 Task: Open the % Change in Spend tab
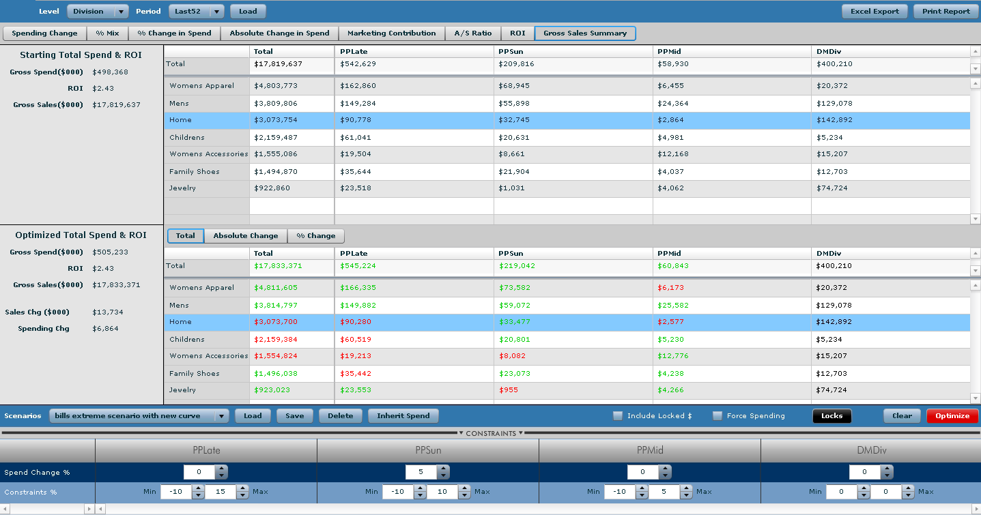click(174, 33)
